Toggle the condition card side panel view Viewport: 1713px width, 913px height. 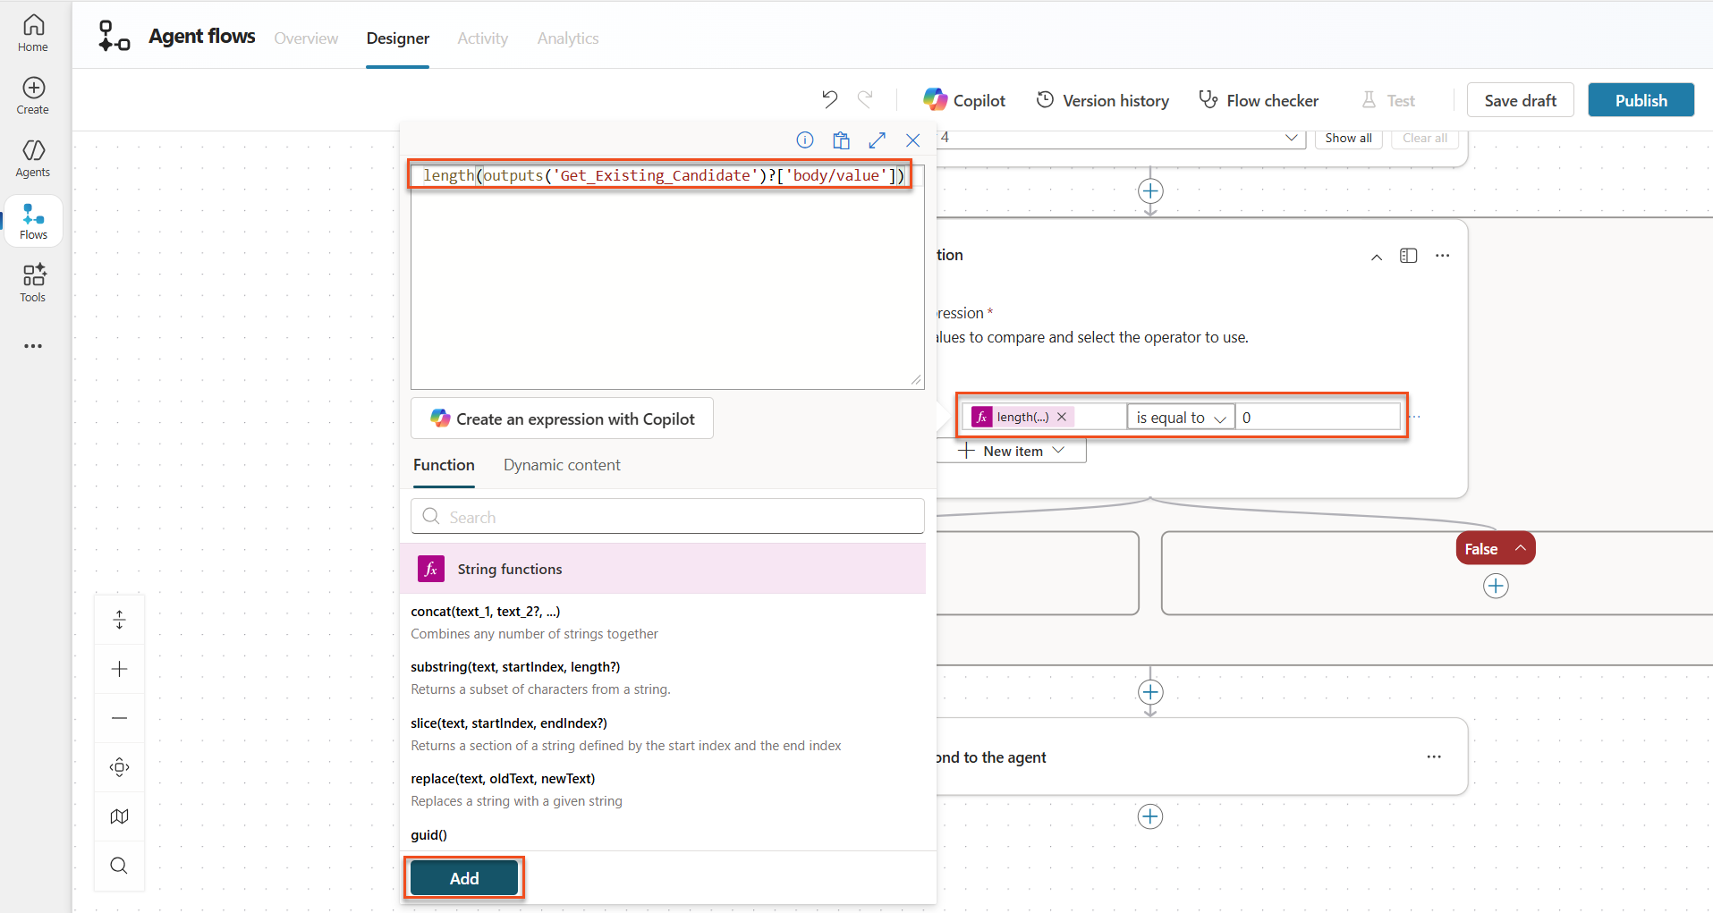[1408, 256]
